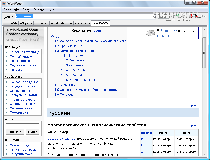This screenshot has width=210, height=160.
Task: Jump to 1.3.1 Значение
Action: coord(72,56)
